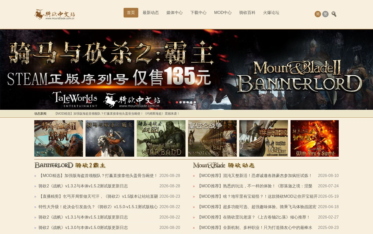Open 【MOD推荐】混沌又整新活 article
Image resolution: width=373 pixels, height=234 pixels.
(255, 176)
